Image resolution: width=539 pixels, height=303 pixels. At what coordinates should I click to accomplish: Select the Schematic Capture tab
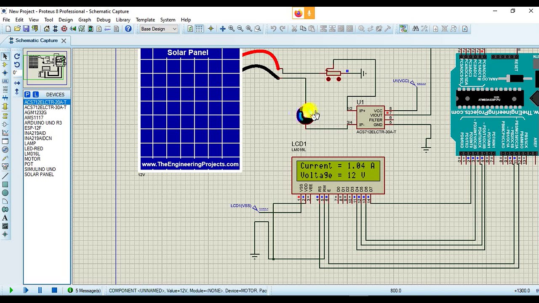(x=37, y=40)
